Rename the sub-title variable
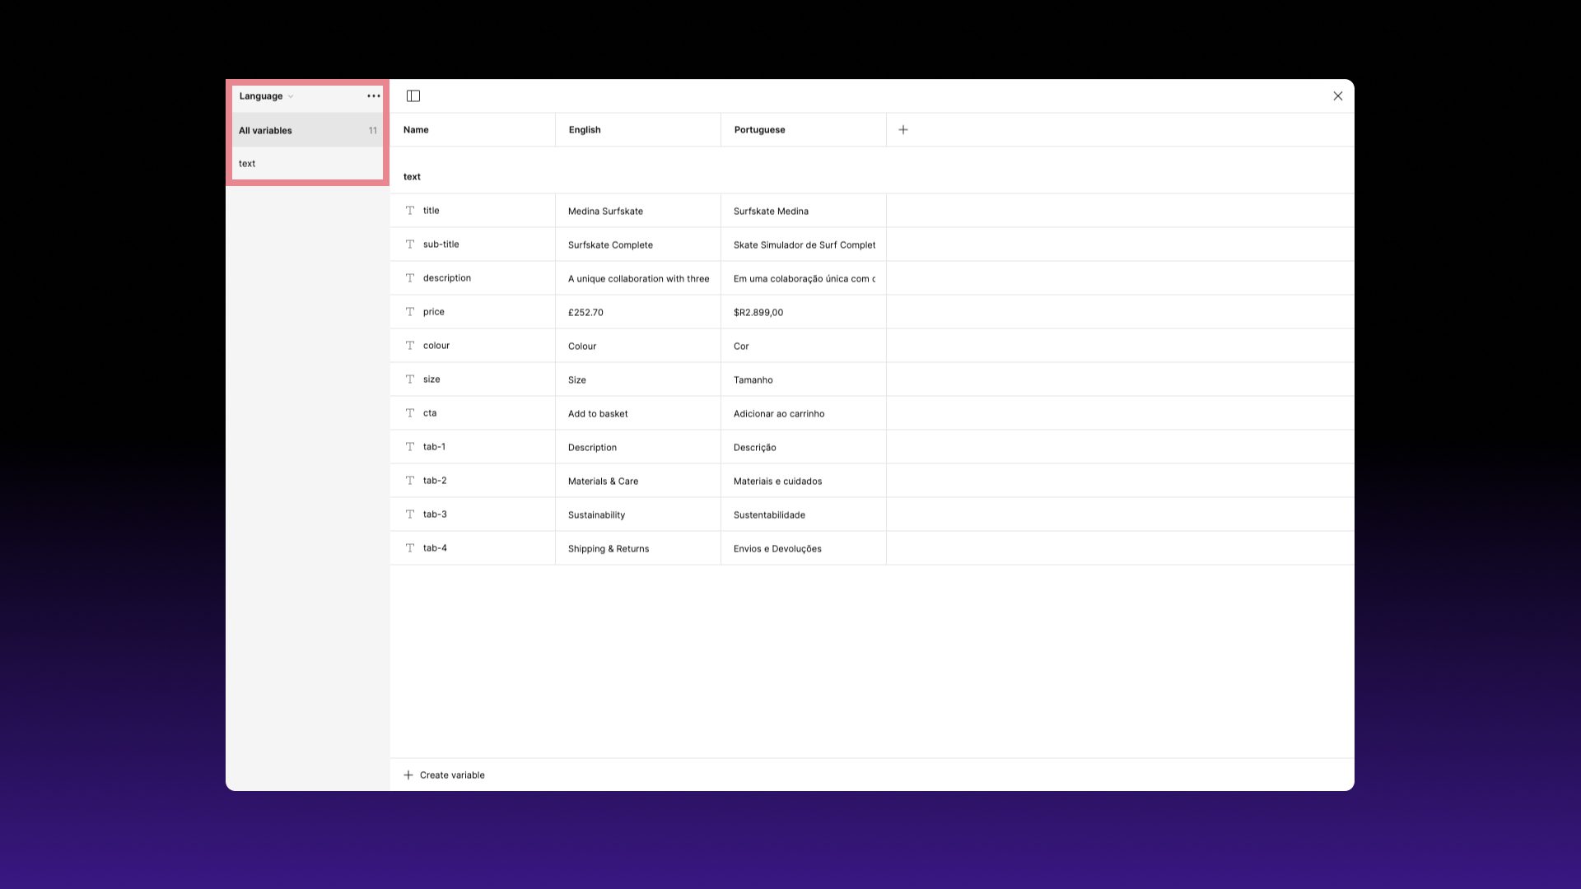Screen dimensions: 1581x889 pos(441,244)
